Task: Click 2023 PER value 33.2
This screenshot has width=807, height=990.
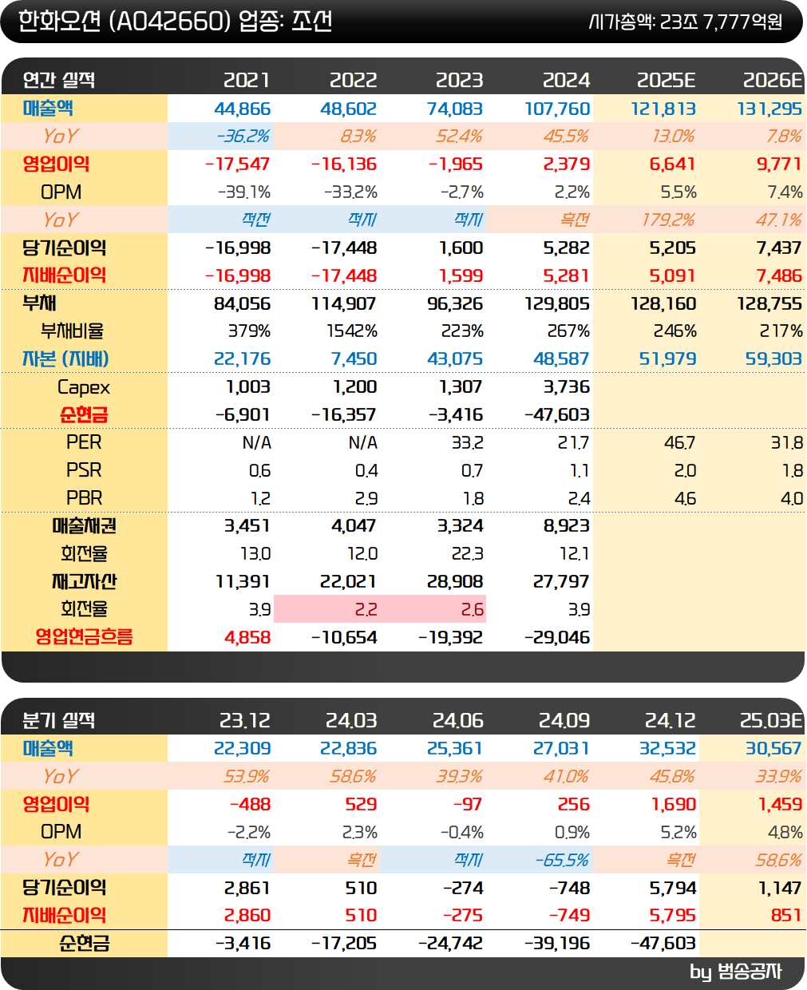Action: pos(467,443)
